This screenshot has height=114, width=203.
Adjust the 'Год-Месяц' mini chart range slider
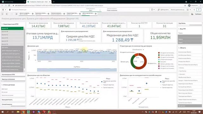(77, 70)
